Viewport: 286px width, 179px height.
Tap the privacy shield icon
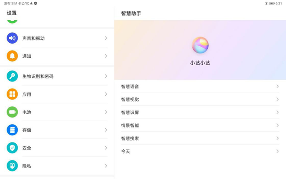point(12,166)
